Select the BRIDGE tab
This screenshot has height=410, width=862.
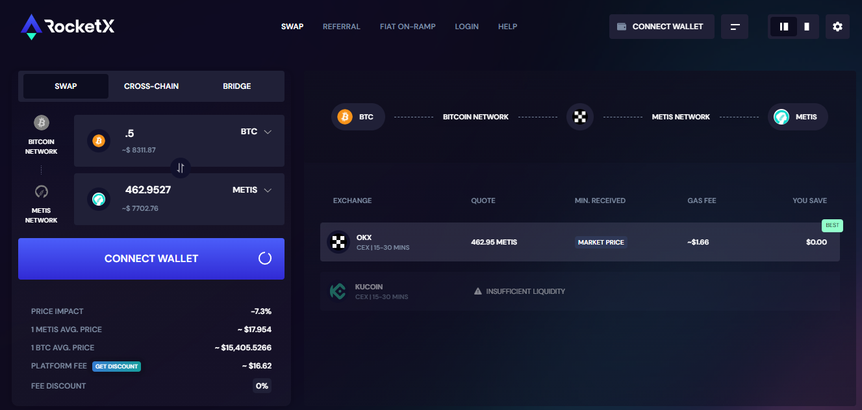coord(236,86)
